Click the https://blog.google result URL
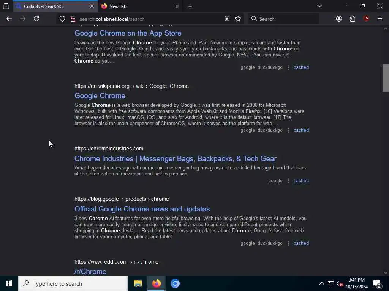 click(x=122, y=199)
